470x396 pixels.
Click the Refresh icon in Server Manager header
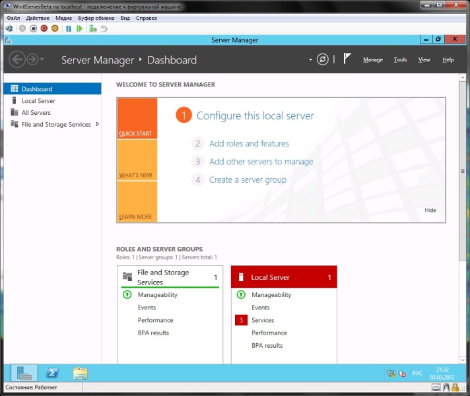[x=322, y=59]
